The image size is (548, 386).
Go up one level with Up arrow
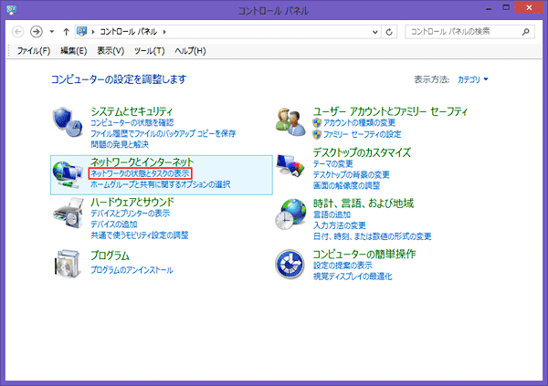click(x=66, y=32)
